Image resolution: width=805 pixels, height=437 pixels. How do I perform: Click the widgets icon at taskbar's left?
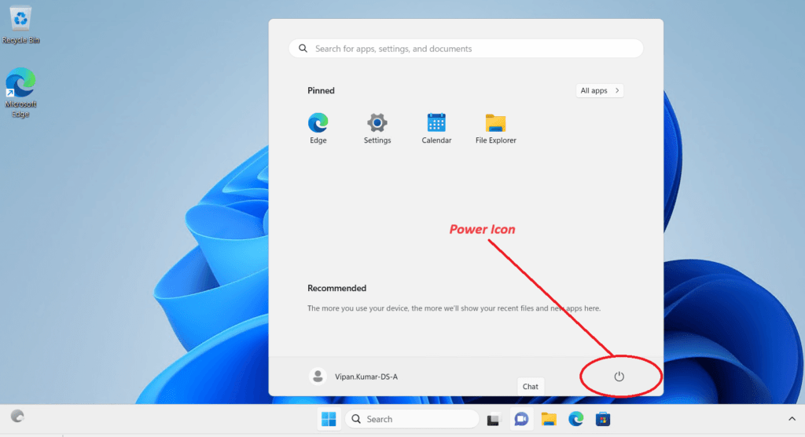pyautogui.click(x=17, y=416)
